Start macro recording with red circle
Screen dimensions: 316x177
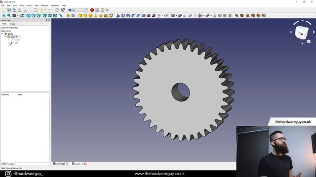92,10
